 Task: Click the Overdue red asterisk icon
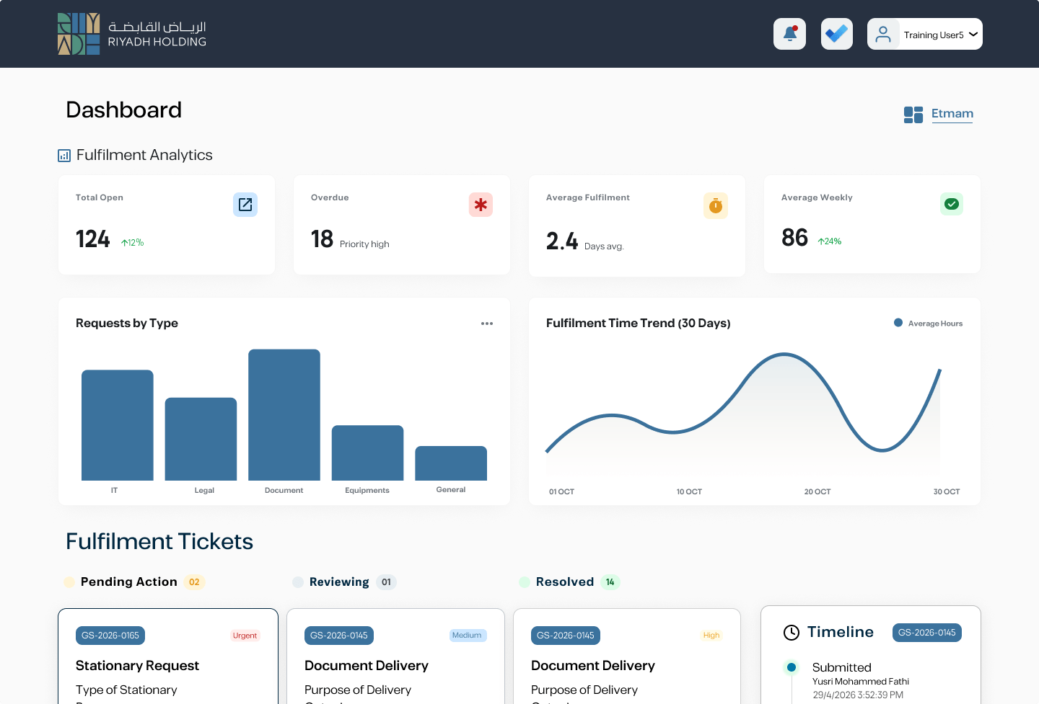point(481,205)
